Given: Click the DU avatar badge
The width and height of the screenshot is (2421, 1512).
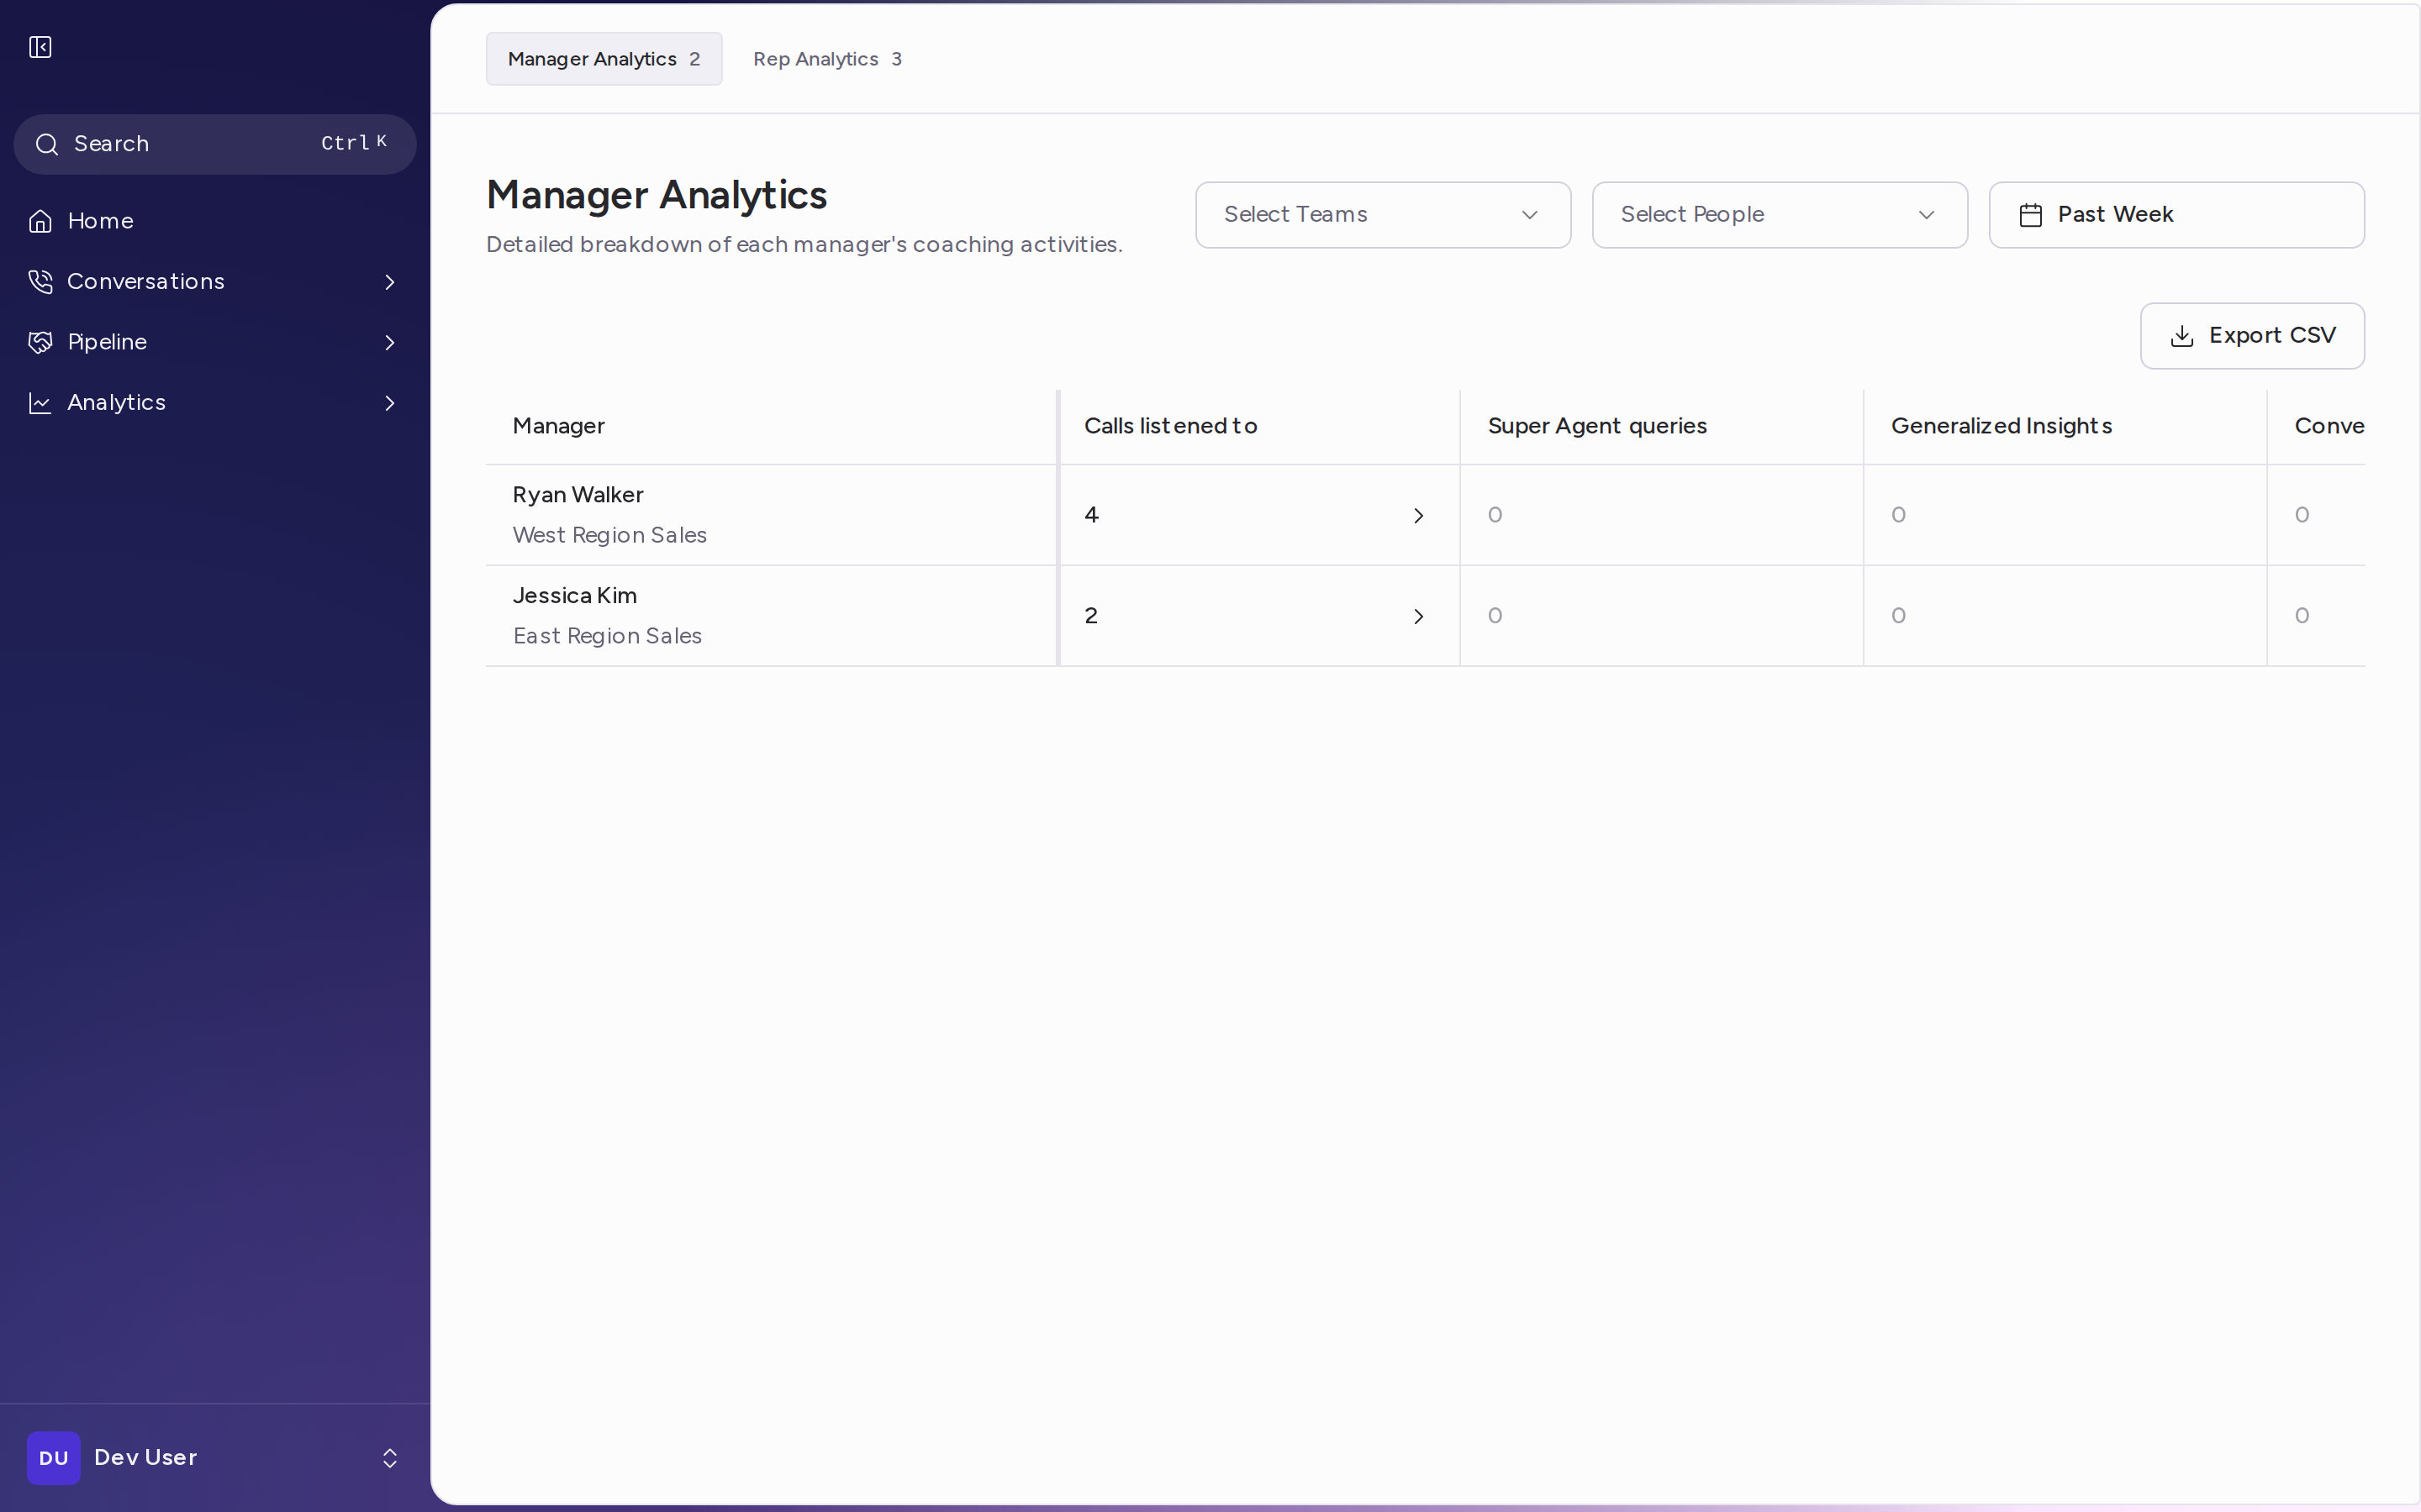Looking at the screenshot, I should tap(54, 1458).
